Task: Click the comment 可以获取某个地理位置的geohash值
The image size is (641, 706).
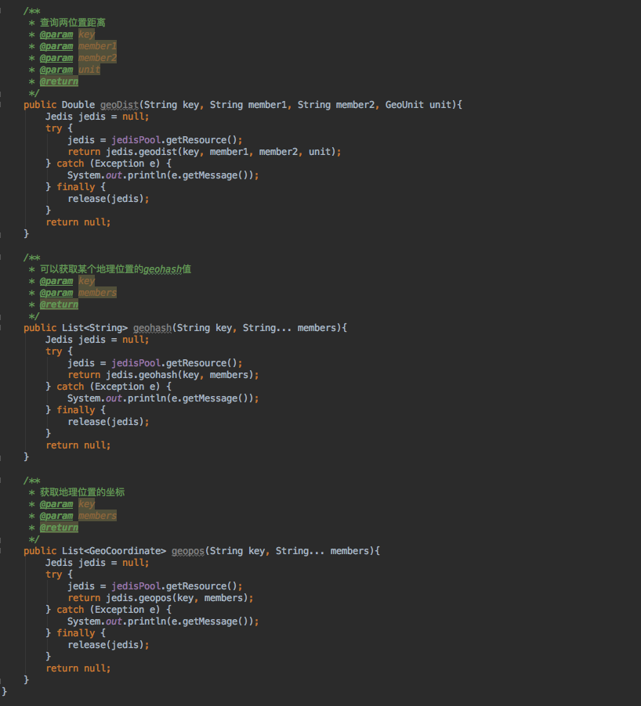Action: tap(115, 269)
